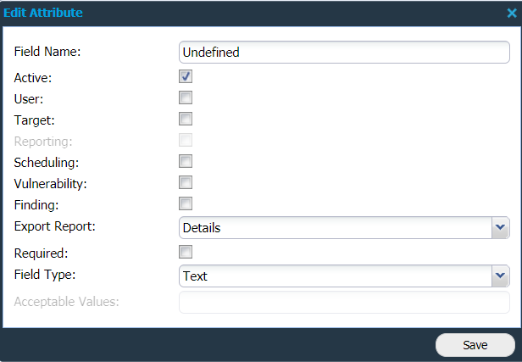Image resolution: width=522 pixels, height=362 pixels.
Task: Toggle the Vulnerability checkbox
Action: (x=186, y=182)
